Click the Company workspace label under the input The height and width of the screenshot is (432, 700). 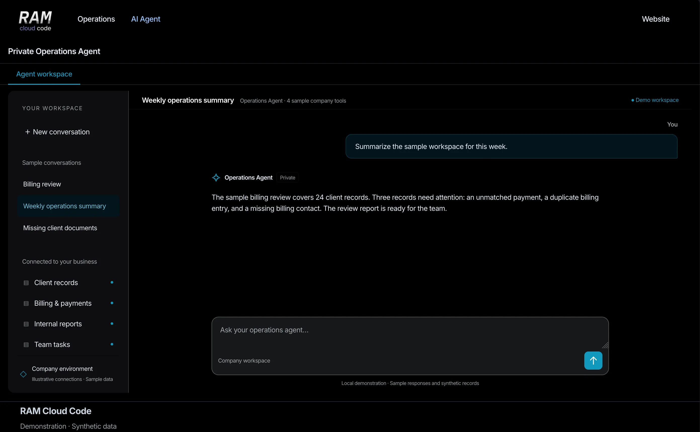[244, 361]
